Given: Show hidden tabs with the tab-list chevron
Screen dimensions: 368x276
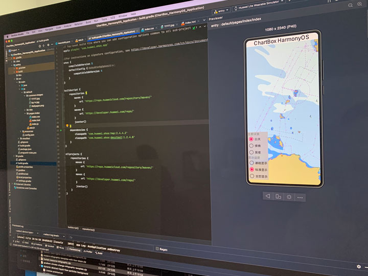Looking at the screenshot, I should [204, 20].
